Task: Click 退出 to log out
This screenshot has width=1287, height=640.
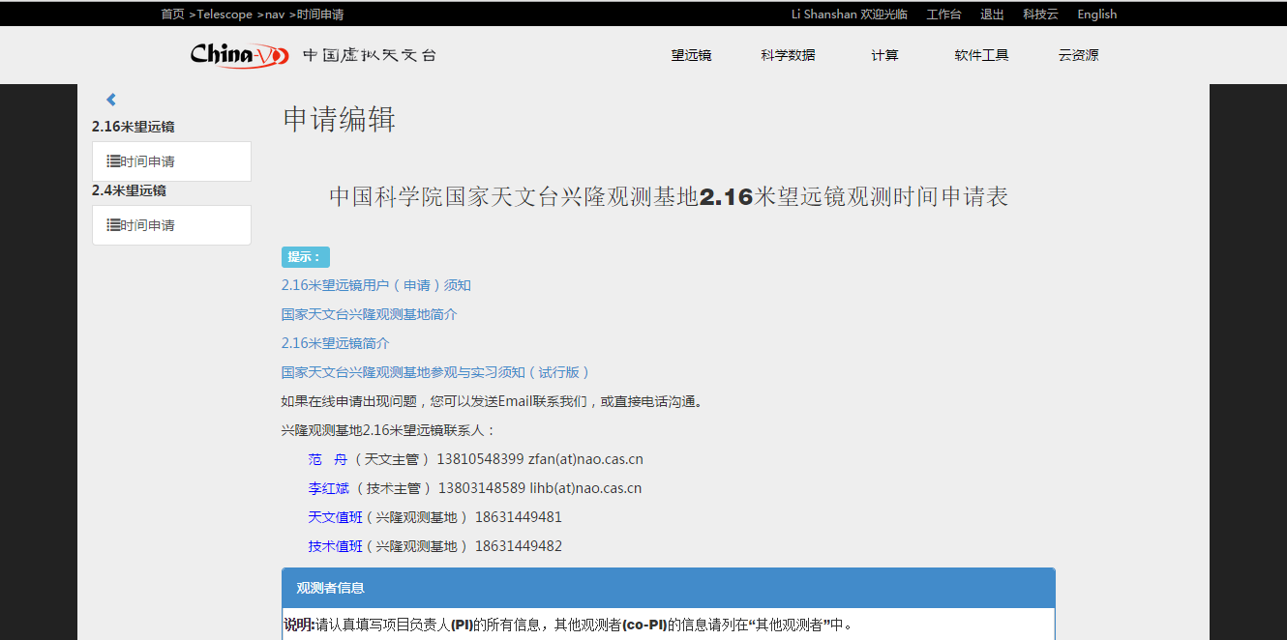Action: [992, 15]
